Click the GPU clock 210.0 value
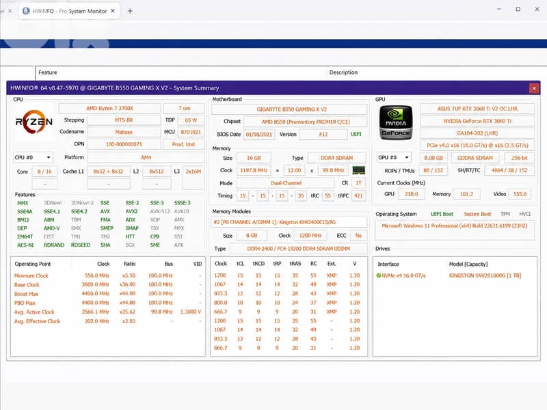 point(412,194)
